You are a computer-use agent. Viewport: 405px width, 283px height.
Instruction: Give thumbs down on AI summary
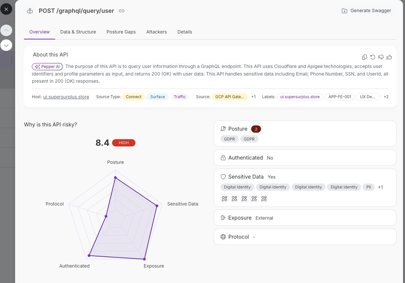pos(381,57)
